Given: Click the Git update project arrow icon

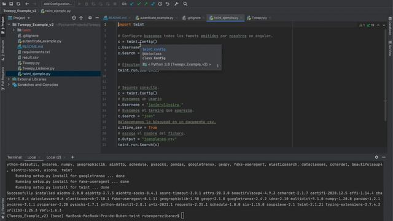Looking at the screenshot, I should 132,4.
